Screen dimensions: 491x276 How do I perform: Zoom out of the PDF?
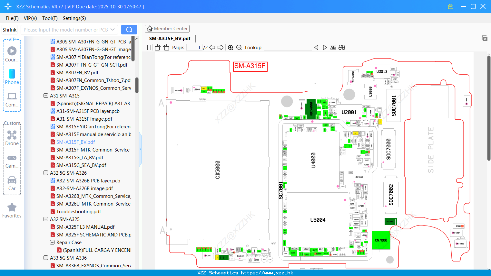pyautogui.click(x=239, y=48)
